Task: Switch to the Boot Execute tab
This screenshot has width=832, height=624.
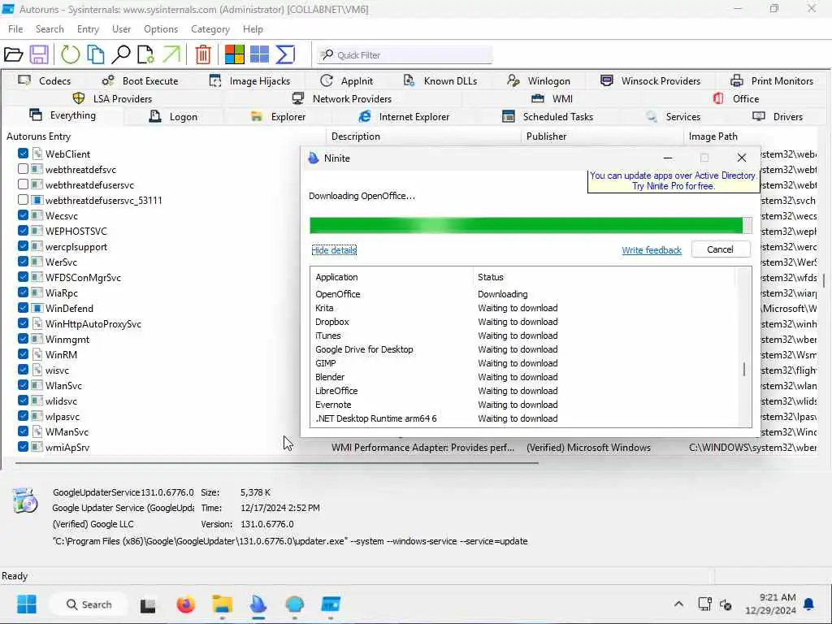Action: (x=140, y=81)
